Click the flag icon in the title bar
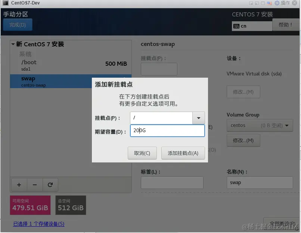Image resolution: width=301 pixels, height=233 pixels. coord(269,3)
